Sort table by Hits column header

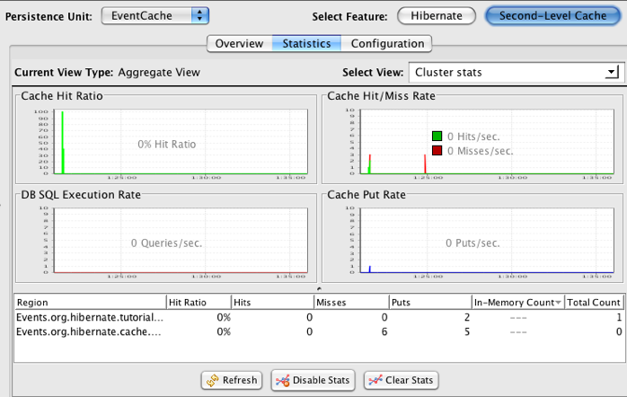(273, 303)
